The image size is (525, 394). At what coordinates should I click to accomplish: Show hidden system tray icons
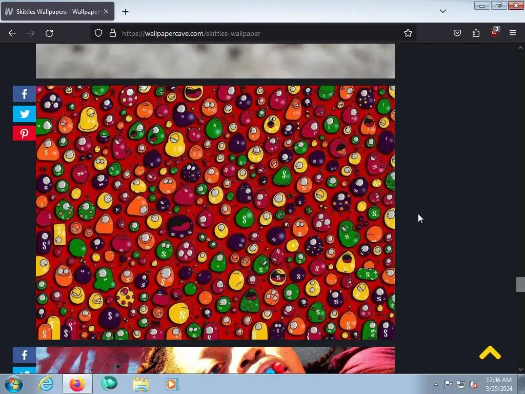click(436, 384)
